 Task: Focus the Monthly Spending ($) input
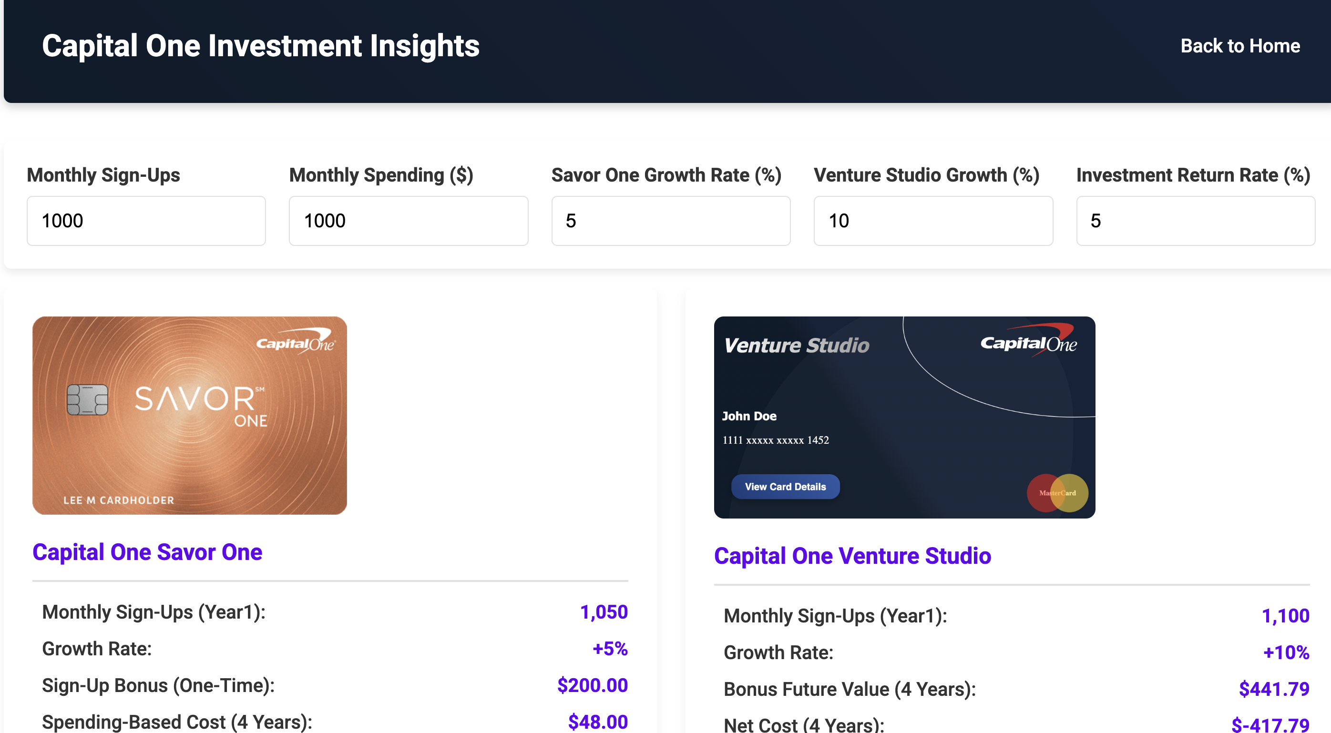tap(408, 221)
